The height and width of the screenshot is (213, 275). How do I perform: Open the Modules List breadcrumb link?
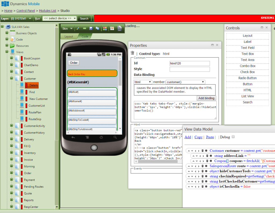tap(48, 11)
